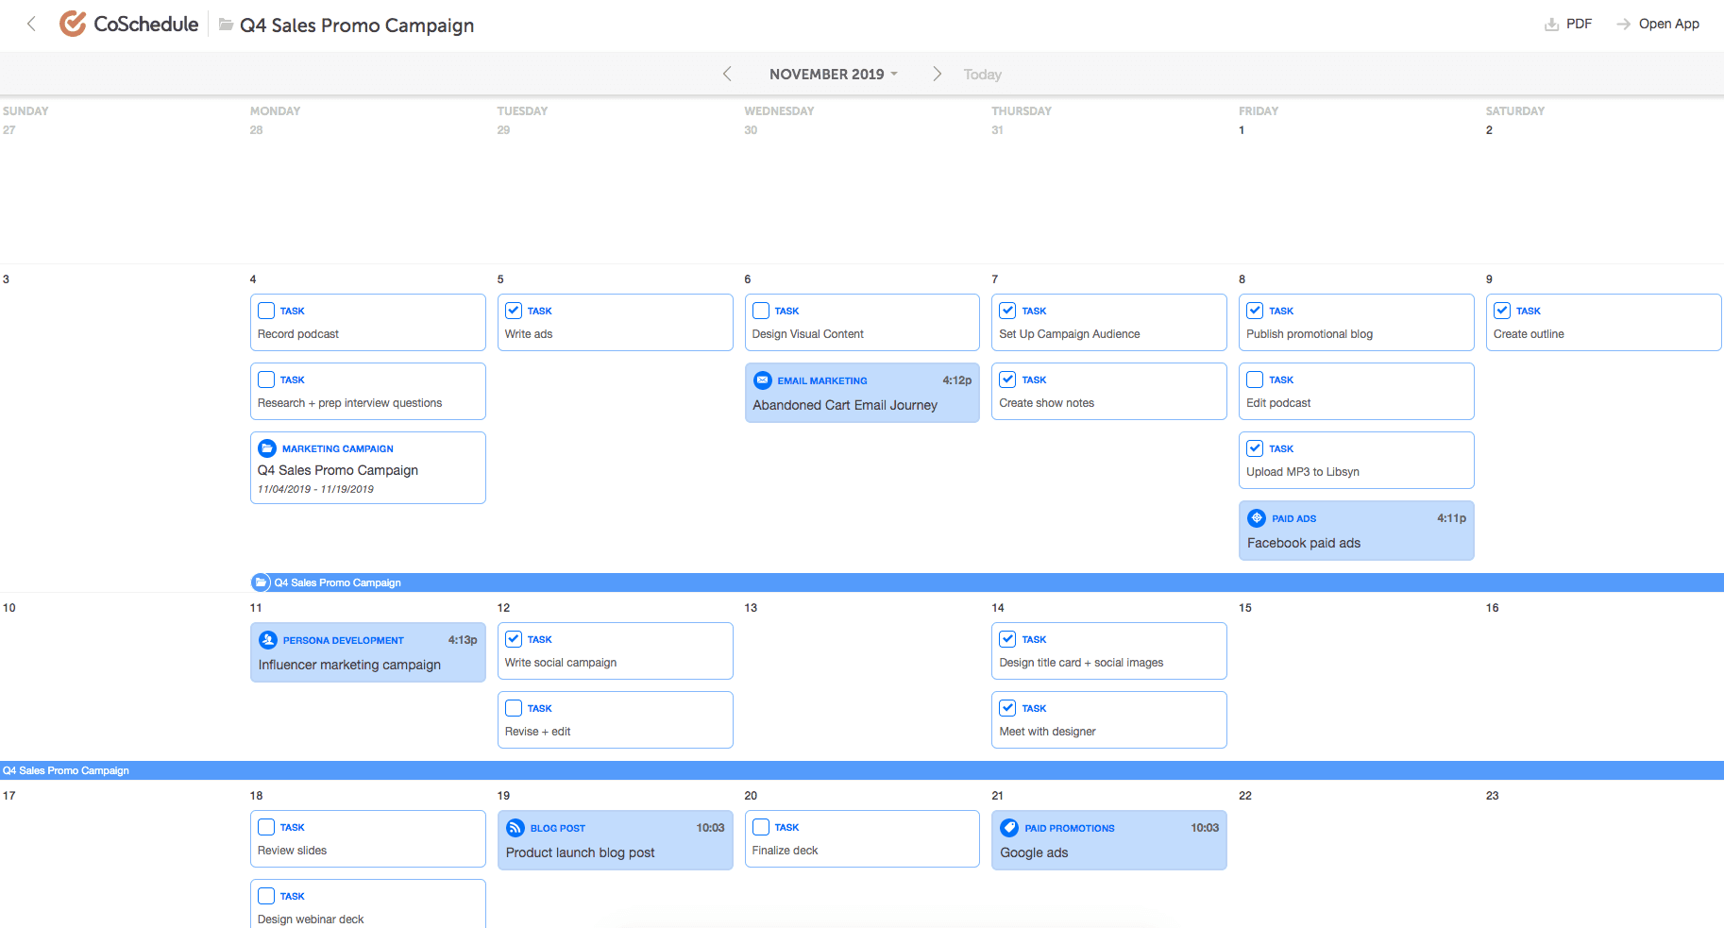Click the Wednesday column header

tap(779, 111)
